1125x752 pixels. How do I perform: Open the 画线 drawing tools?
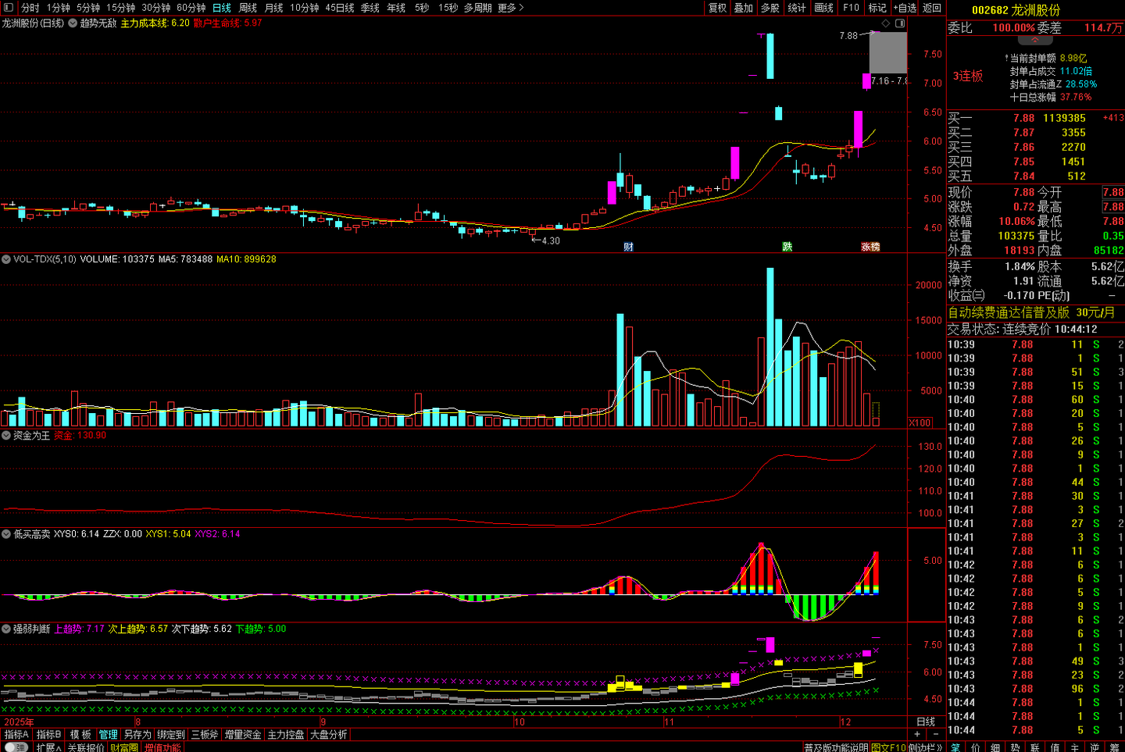[x=824, y=8]
